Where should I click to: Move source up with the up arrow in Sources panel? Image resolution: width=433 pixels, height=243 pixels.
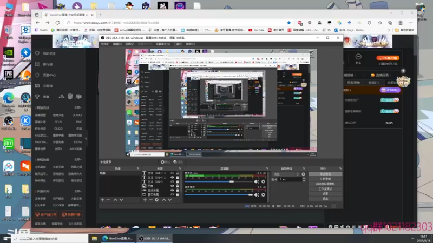click(x=164, y=200)
